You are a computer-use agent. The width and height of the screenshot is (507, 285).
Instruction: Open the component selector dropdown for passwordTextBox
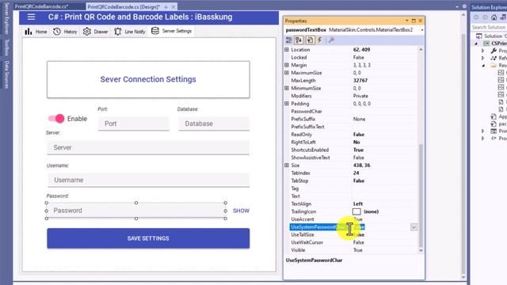422,30
